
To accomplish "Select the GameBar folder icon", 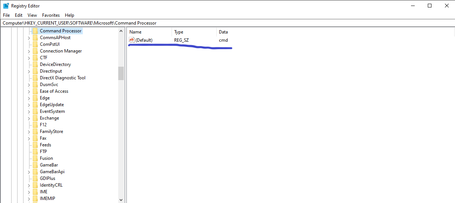I will tap(35, 165).
